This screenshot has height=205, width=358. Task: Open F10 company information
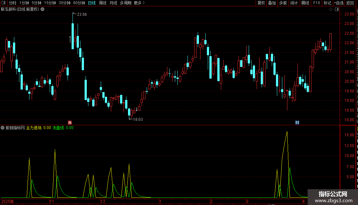316,3
